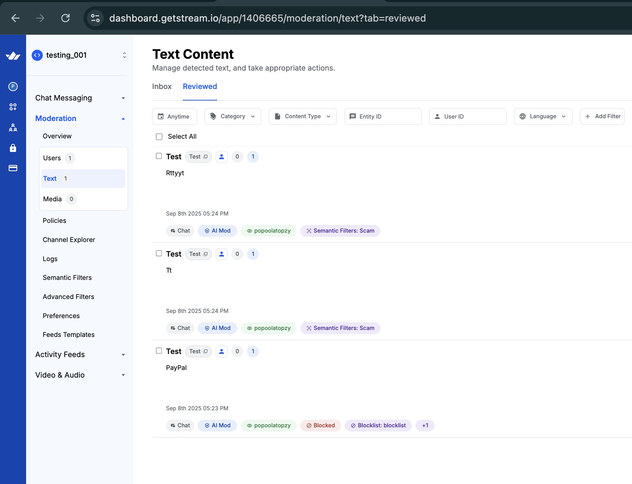Viewport: 632px width, 484px height.
Task: Switch to the Inbox tab
Action: click(x=162, y=87)
